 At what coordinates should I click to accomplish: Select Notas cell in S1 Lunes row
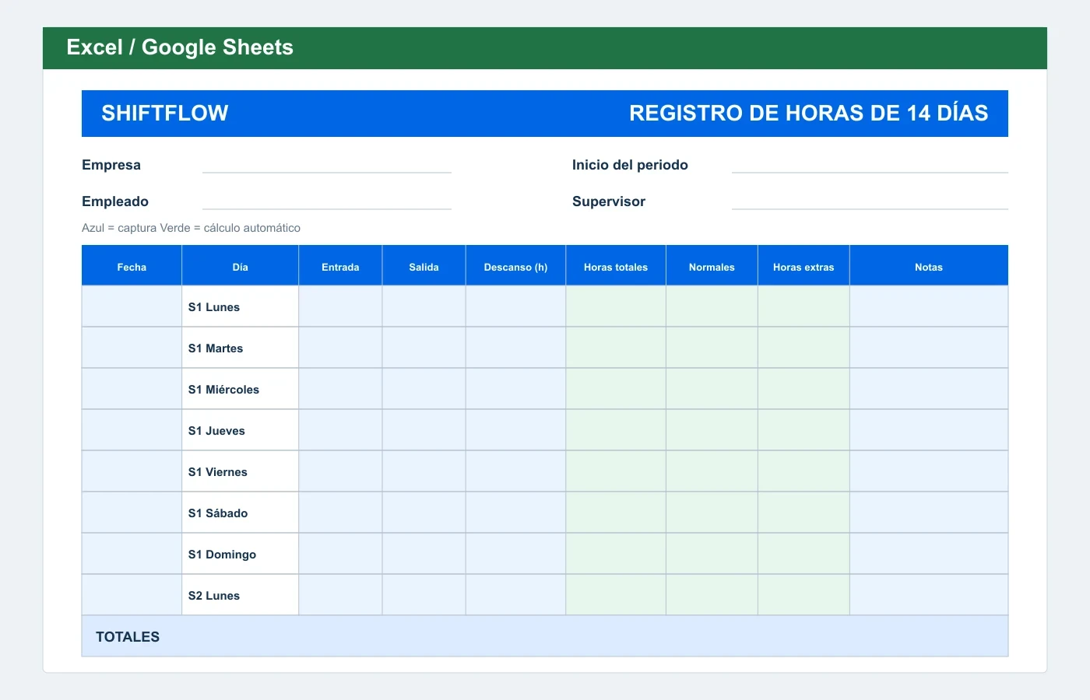point(929,306)
